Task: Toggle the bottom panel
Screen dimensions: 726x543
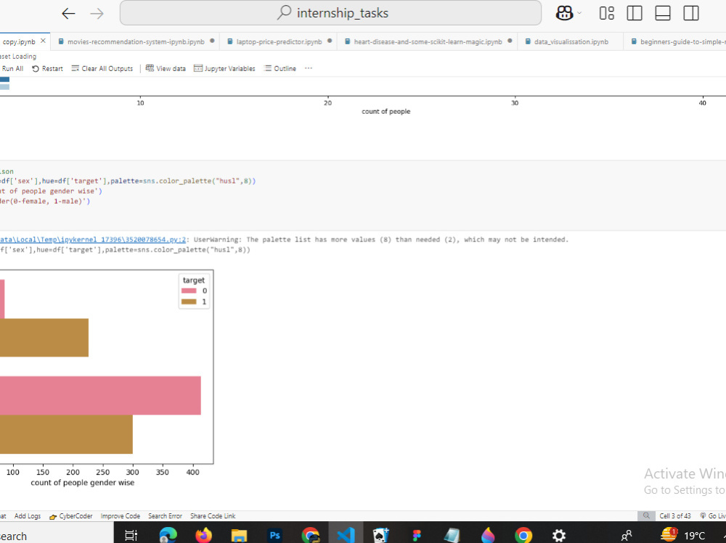Action: (663, 13)
